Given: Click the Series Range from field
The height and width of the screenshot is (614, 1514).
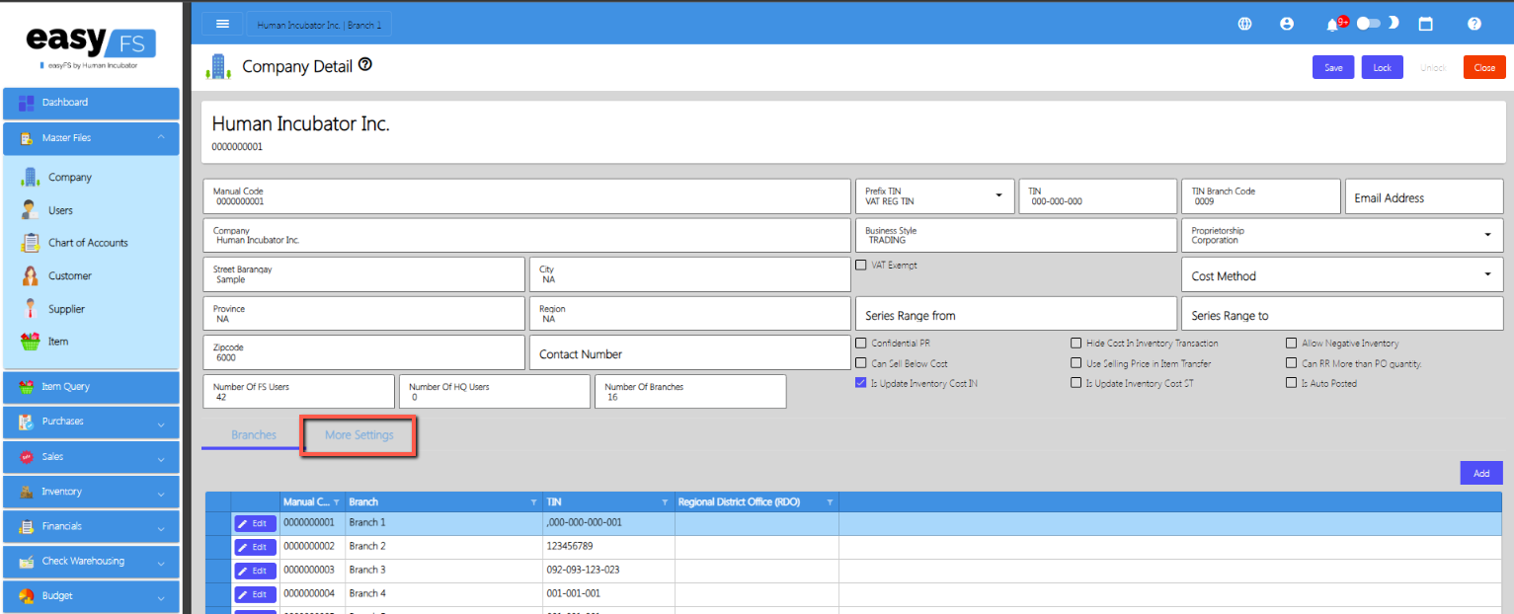Looking at the screenshot, I should point(1016,314).
